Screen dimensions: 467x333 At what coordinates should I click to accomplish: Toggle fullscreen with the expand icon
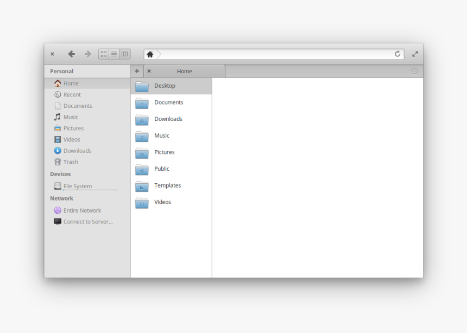click(415, 54)
